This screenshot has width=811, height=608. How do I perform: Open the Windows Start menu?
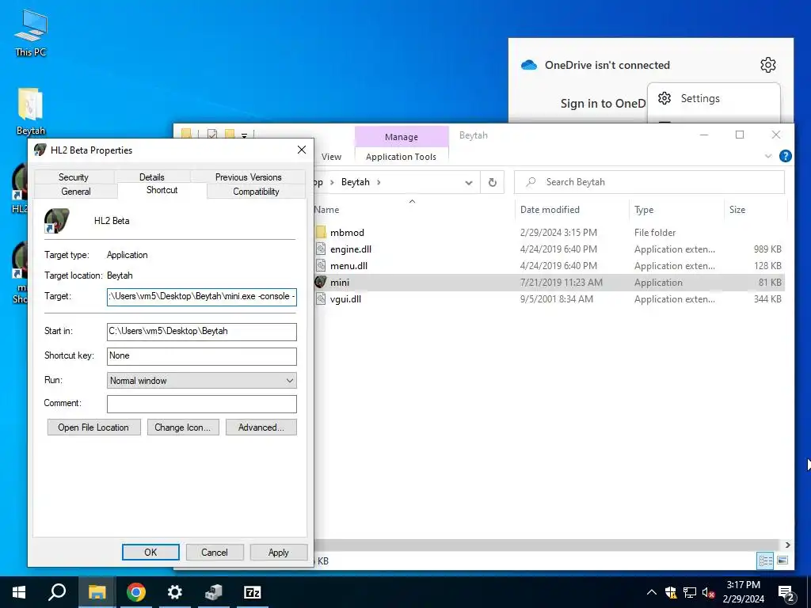[19, 592]
